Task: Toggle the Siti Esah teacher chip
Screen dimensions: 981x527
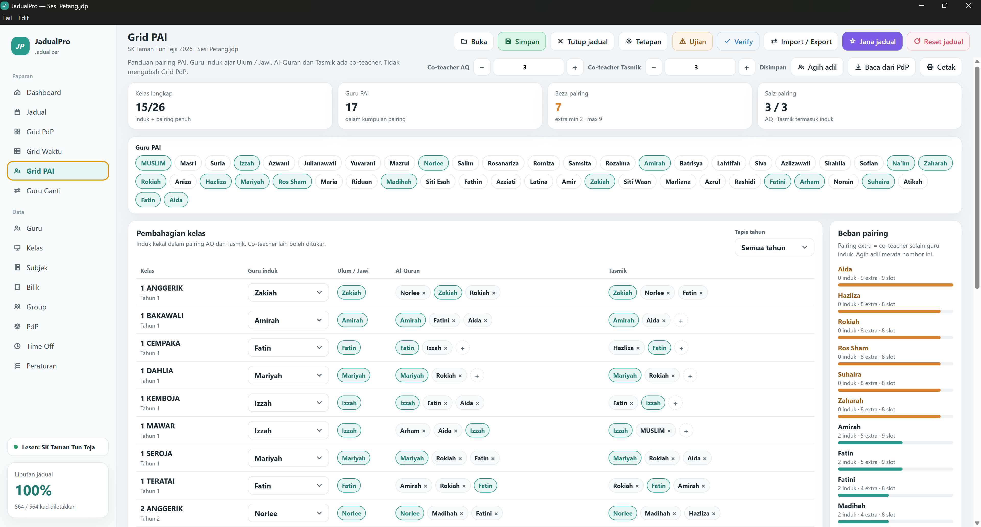Action: (x=438, y=182)
